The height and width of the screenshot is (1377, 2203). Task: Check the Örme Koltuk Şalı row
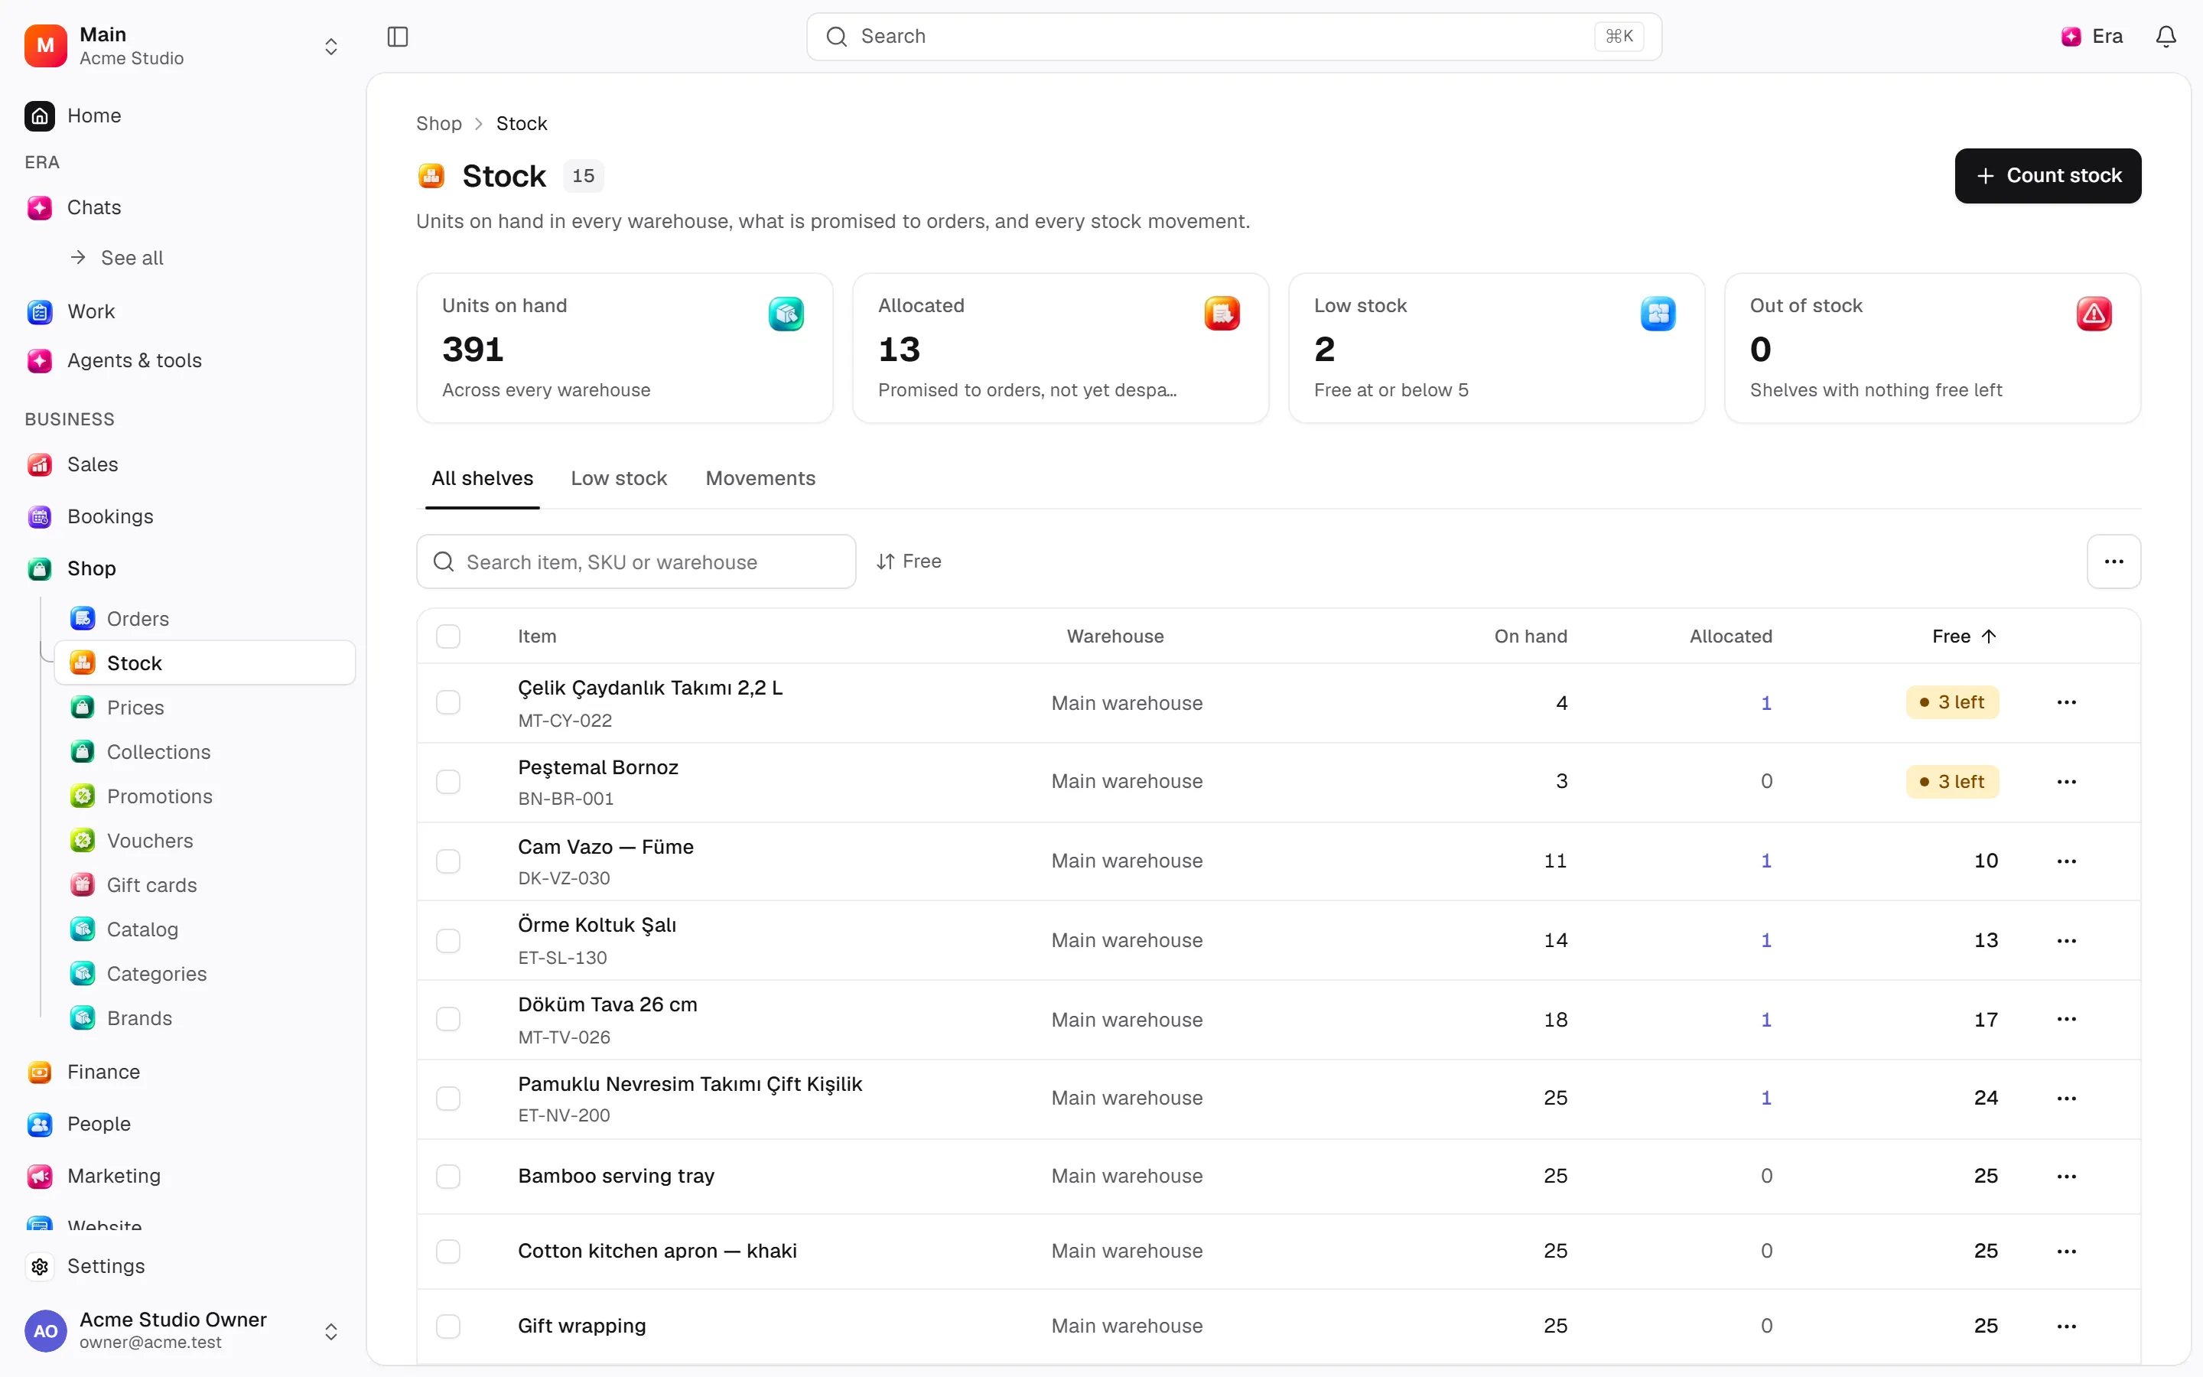(448, 940)
